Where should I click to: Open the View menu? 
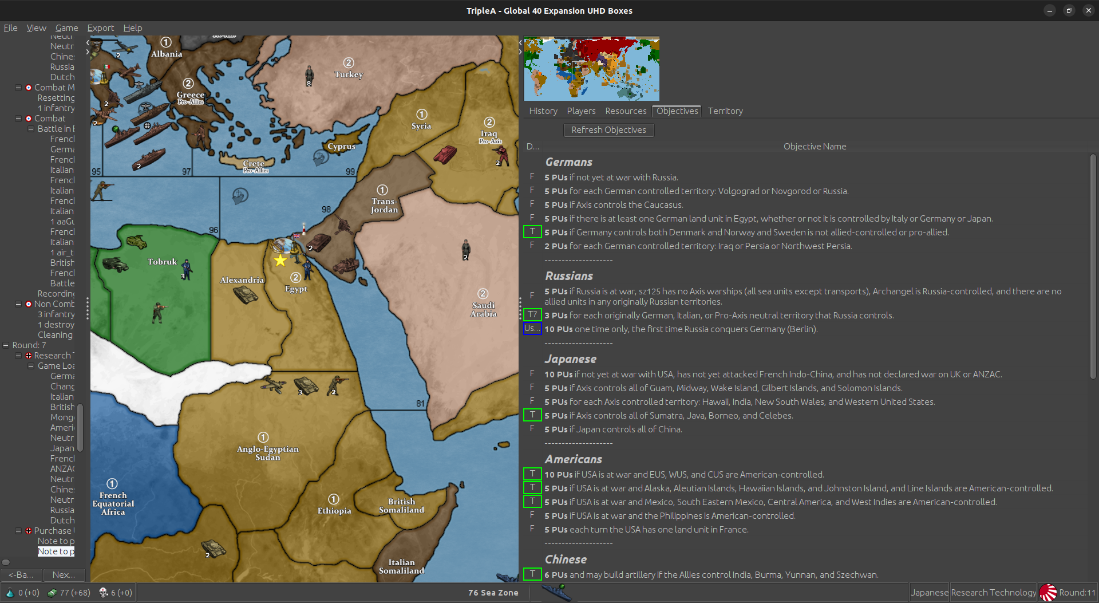coord(36,28)
